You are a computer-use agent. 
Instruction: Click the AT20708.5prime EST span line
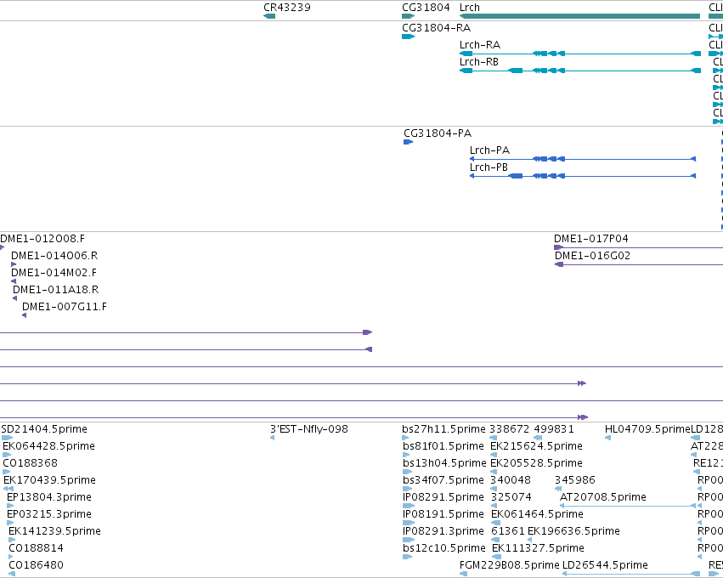pyautogui.click(x=628, y=506)
